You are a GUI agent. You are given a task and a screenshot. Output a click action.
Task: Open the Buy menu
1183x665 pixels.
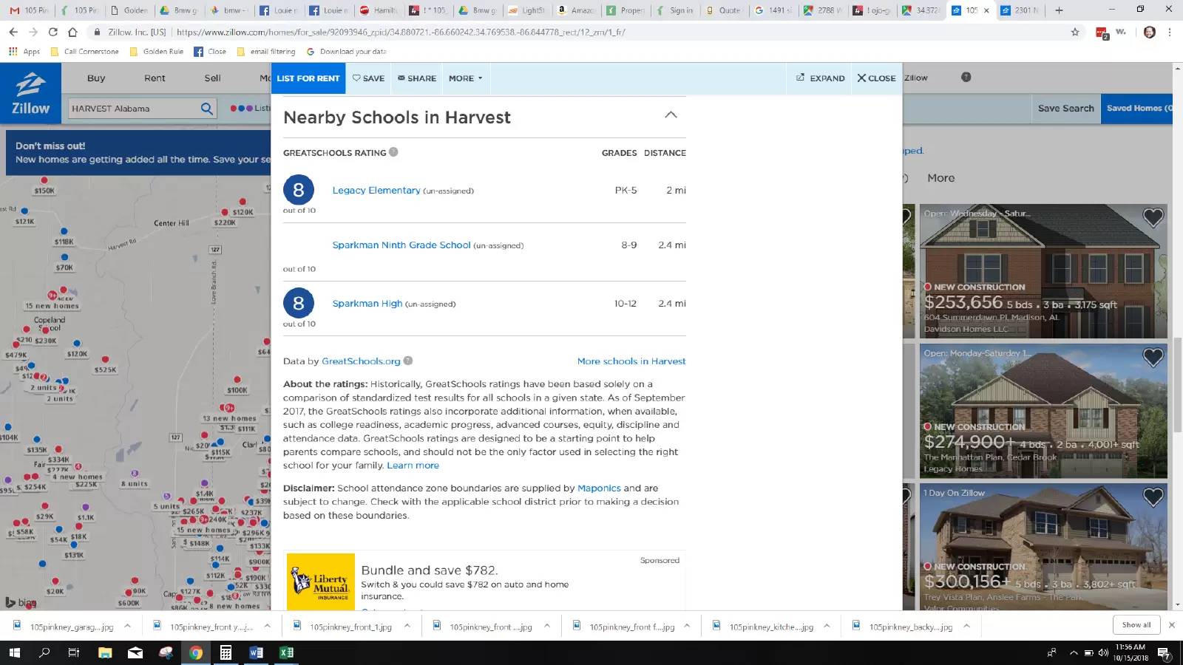tap(96, 78)
